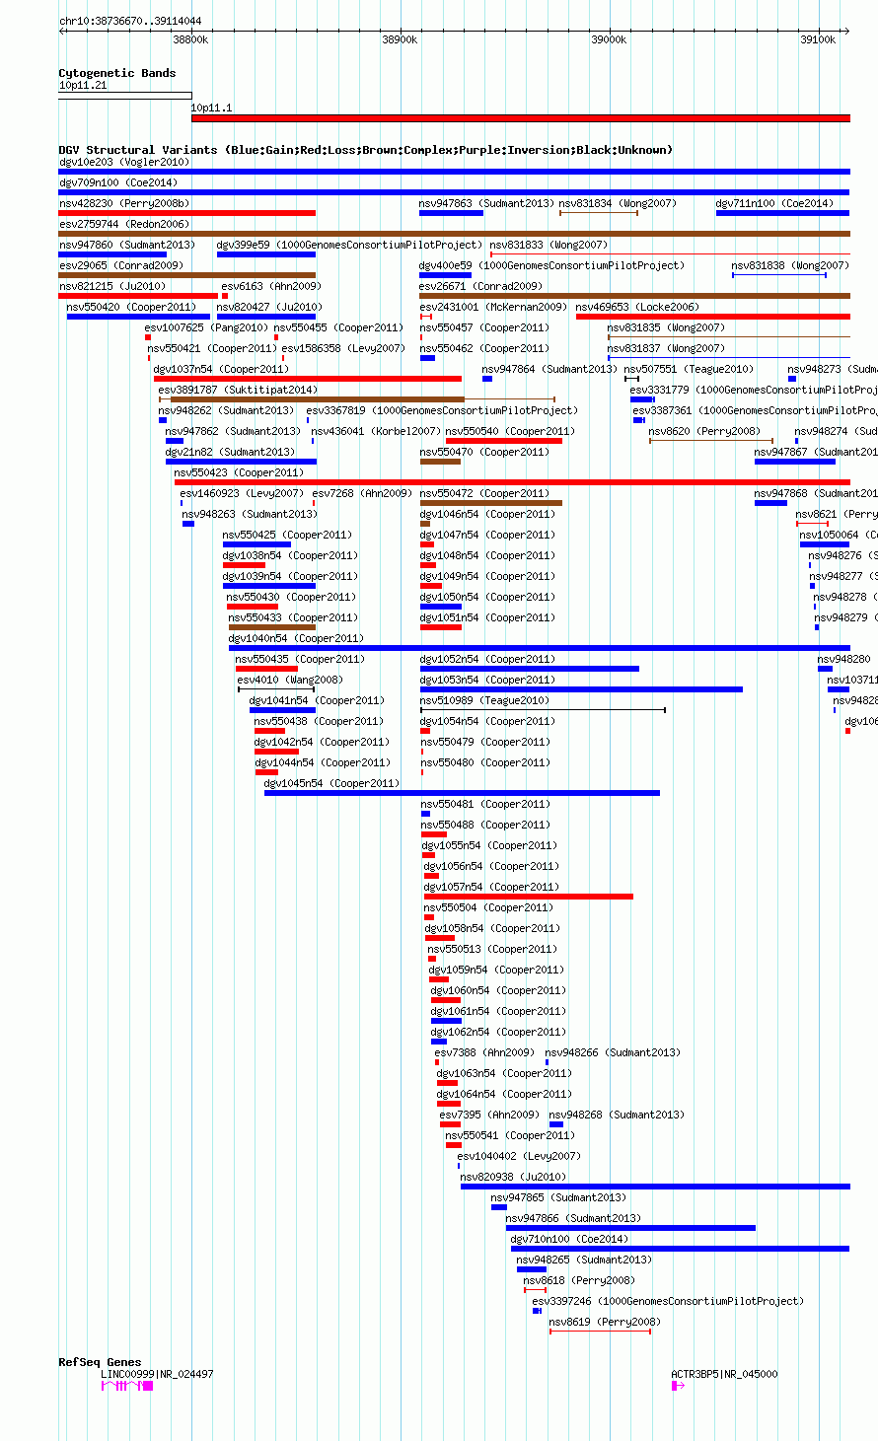Viewport: 878px width, 1441px height.
Task: Select the 10p11.1 red cytogenetic band bar
Action: click(521, 118)
